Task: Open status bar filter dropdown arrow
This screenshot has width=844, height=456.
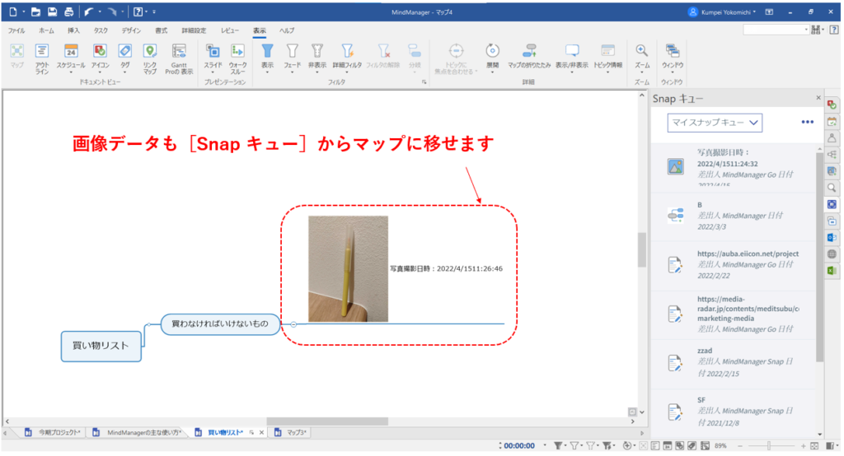Action: (x=565, y=446)
